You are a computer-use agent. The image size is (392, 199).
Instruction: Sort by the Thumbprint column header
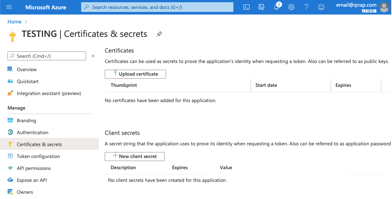pyautogui.click(x=124, y=85)
